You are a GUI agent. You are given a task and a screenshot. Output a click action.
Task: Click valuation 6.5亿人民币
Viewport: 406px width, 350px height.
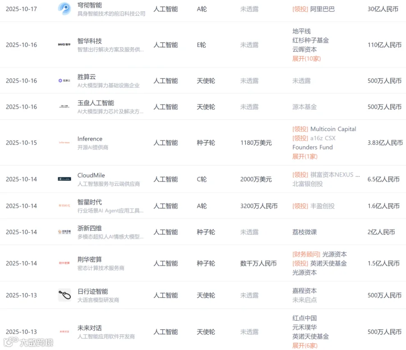[x=383, y=179]
